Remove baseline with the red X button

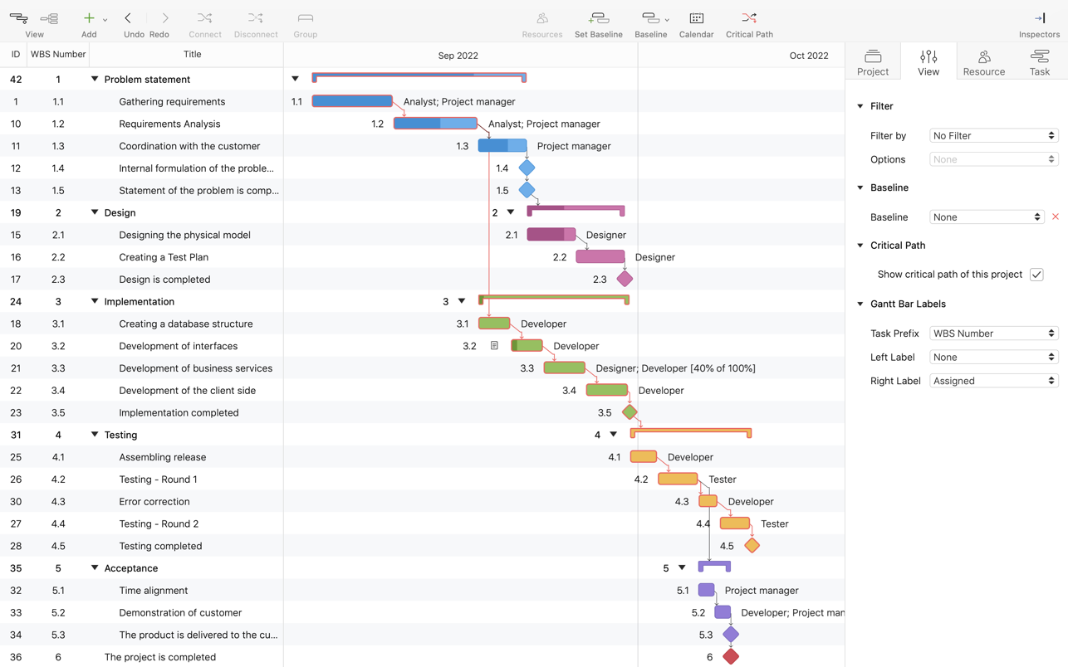(x=1056, y=217)
